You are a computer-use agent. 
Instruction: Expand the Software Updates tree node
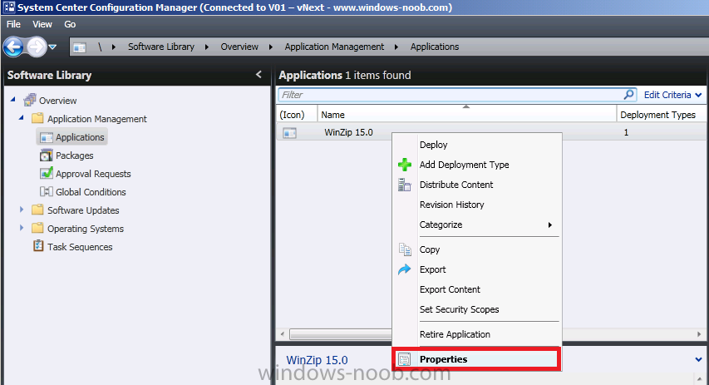click(x=22, y=209)
